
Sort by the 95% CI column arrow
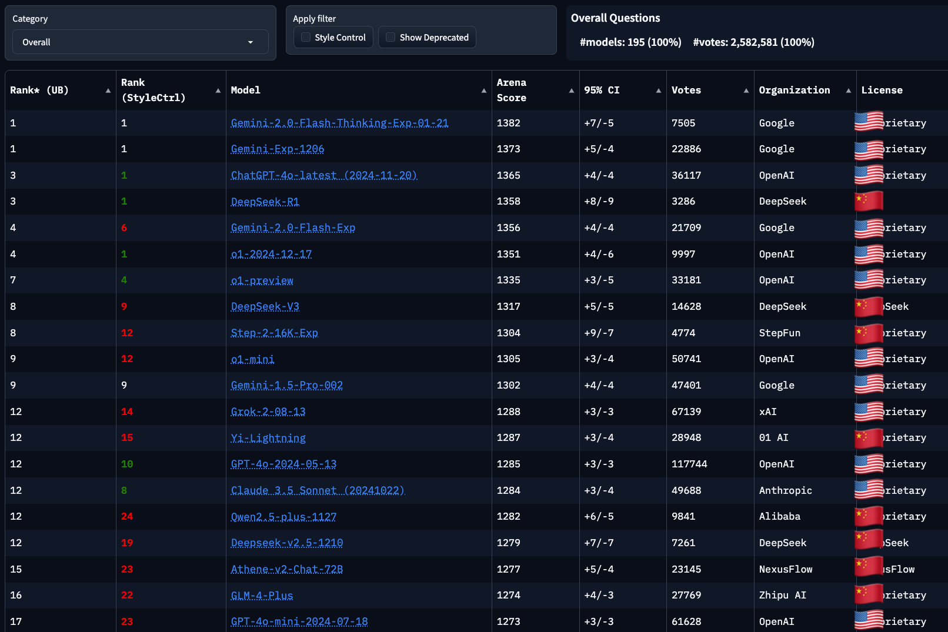(x=659, y=91)
